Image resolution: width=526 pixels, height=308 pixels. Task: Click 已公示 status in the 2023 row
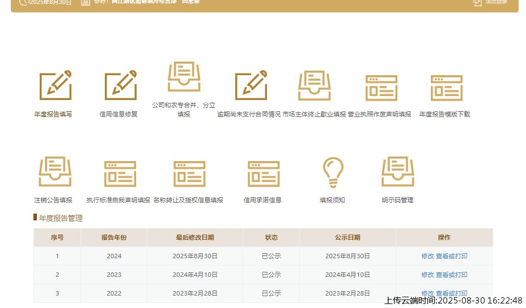[271, 275]
